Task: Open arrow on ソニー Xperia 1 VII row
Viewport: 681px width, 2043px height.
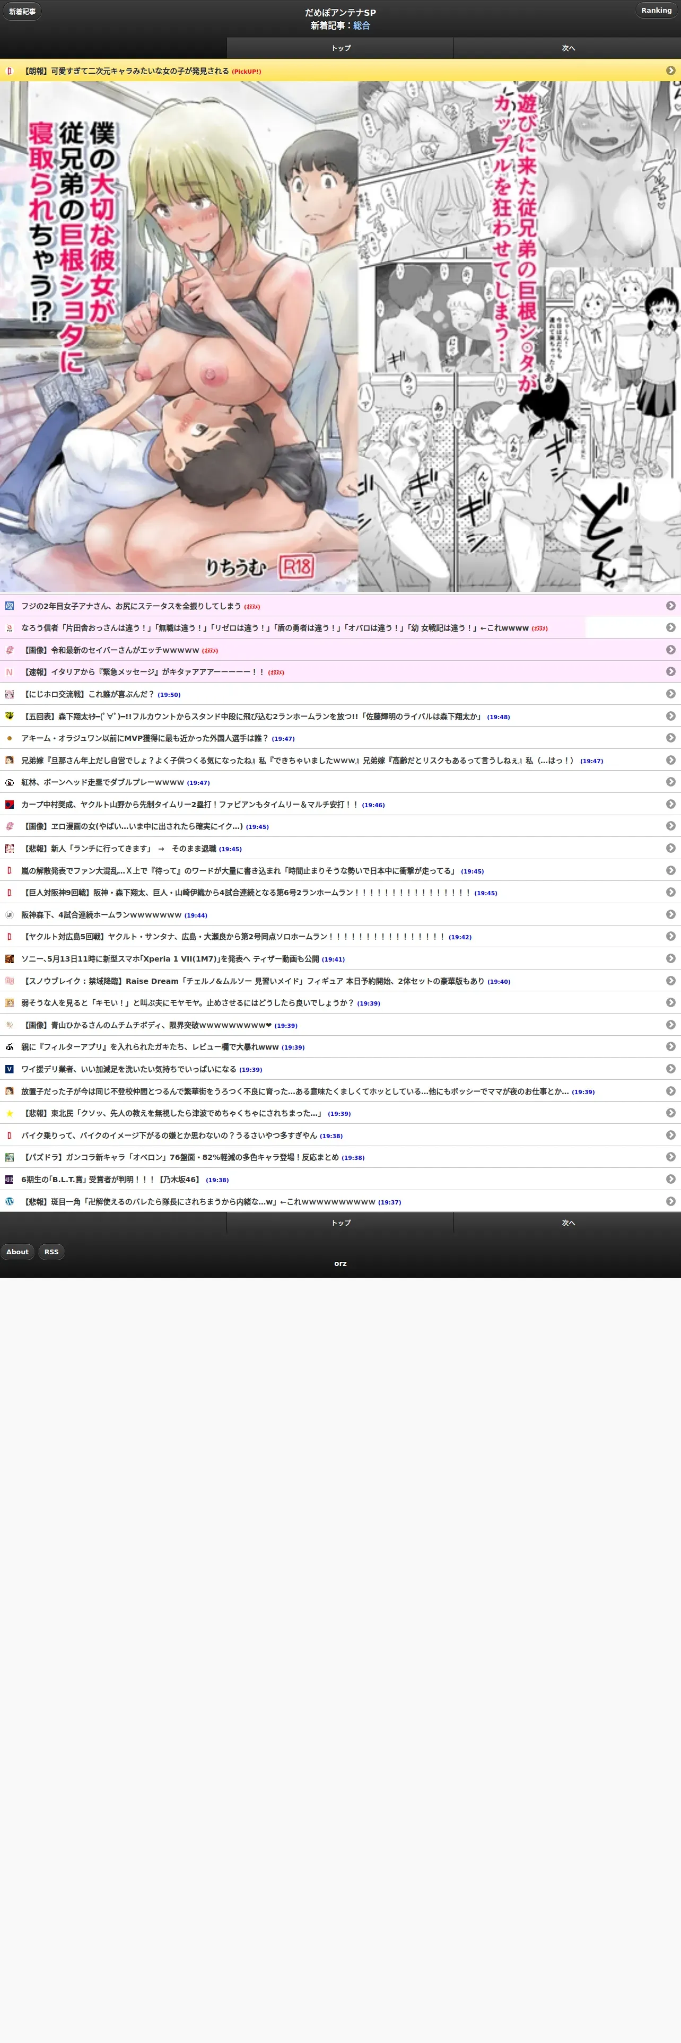Action: 671,958
